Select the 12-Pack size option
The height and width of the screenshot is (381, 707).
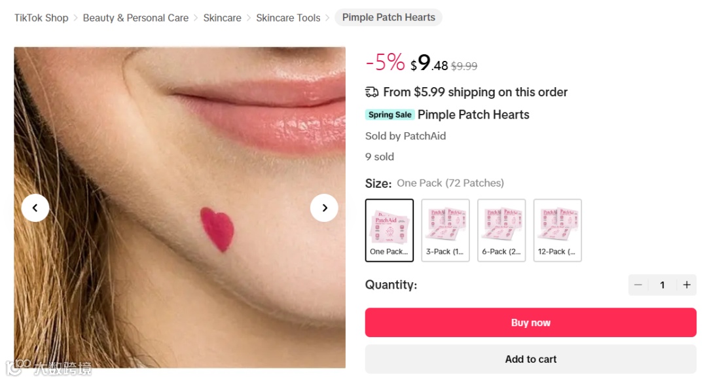point(558,230)
